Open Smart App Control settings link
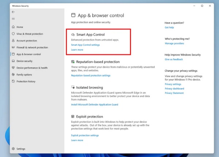 click(x=85, y=45)
